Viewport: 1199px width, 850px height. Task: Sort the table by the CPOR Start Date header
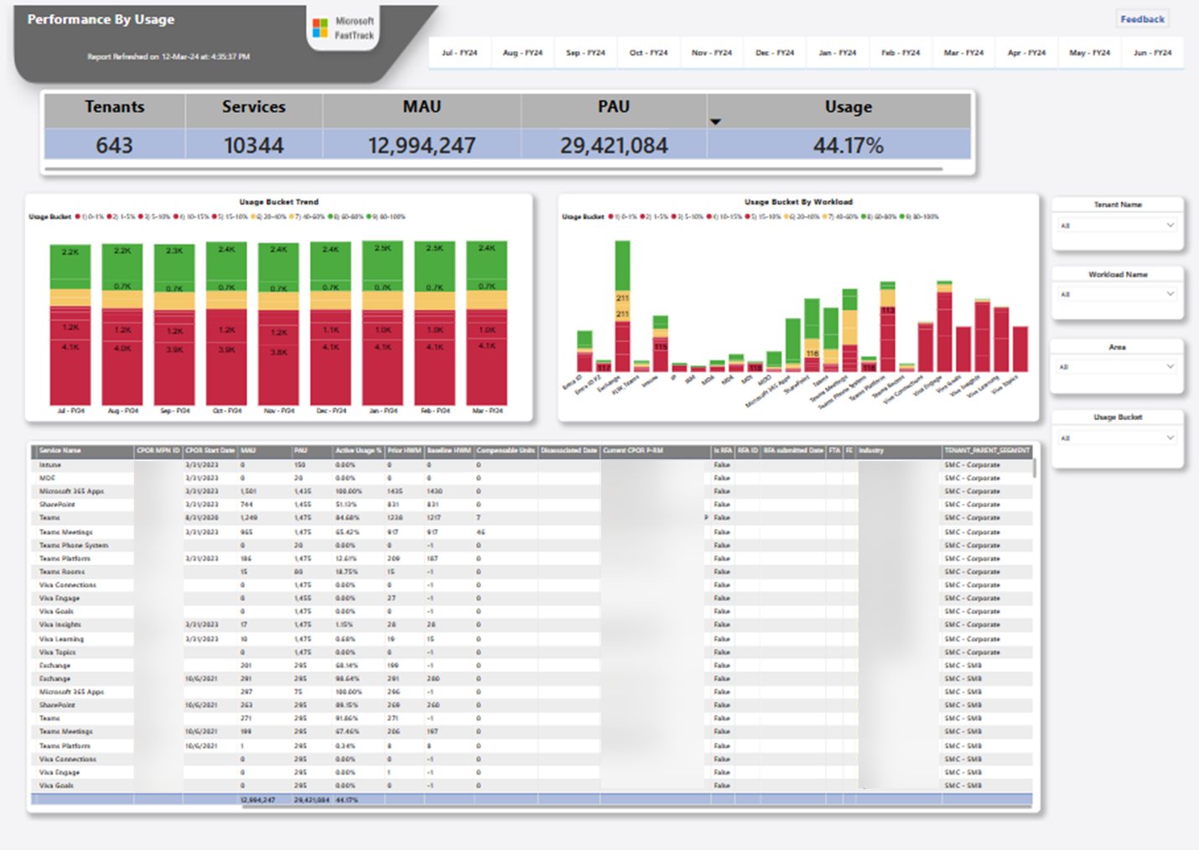click(x=210, y=451)
